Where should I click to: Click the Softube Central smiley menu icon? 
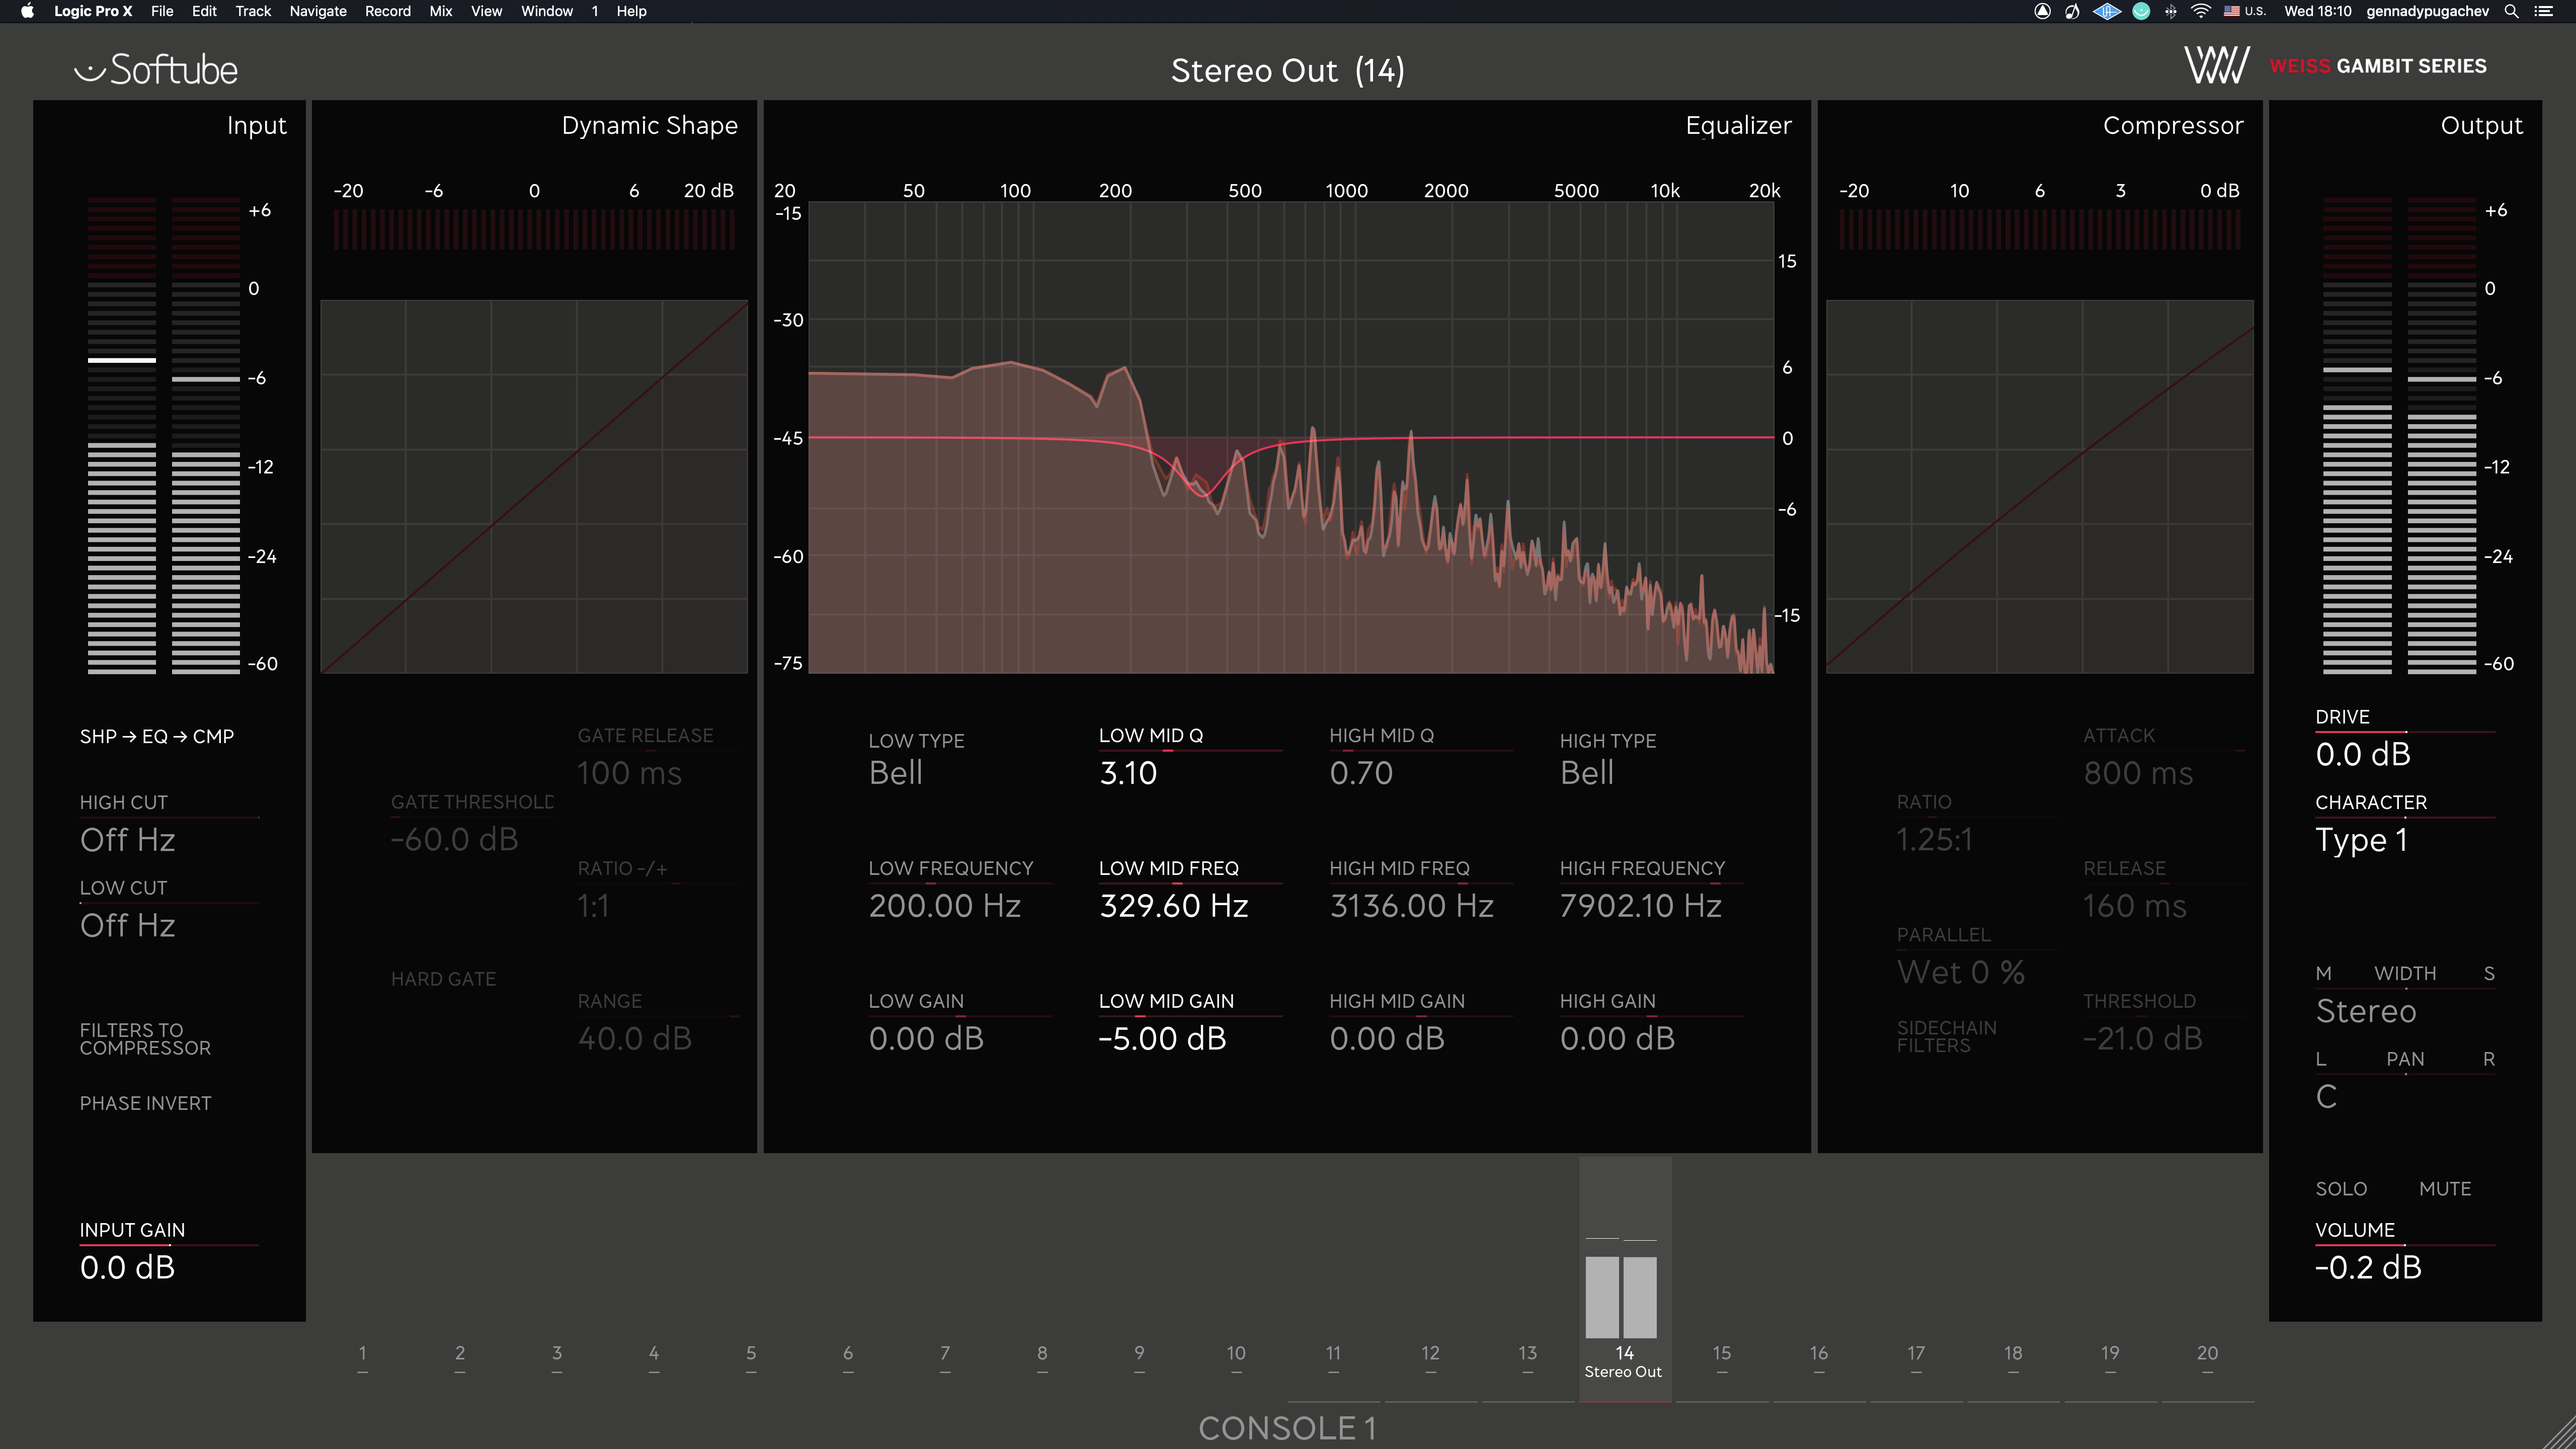click(x=2141, y=11)
